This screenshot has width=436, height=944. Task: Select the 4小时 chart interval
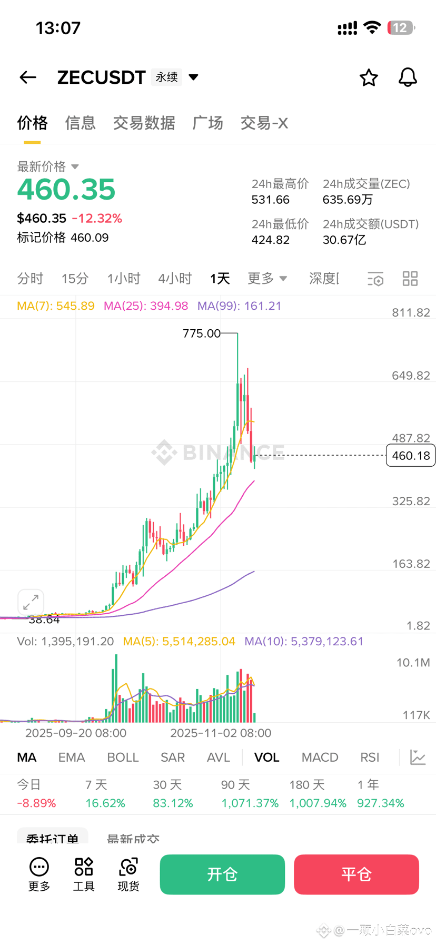175,278
